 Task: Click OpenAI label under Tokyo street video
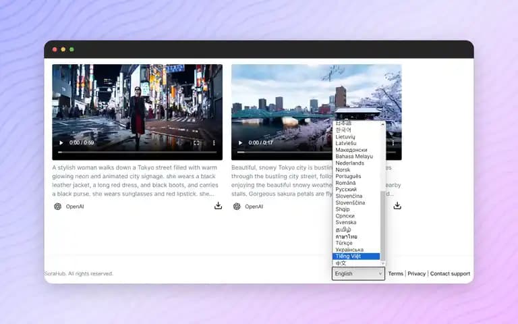coord(75,207)
